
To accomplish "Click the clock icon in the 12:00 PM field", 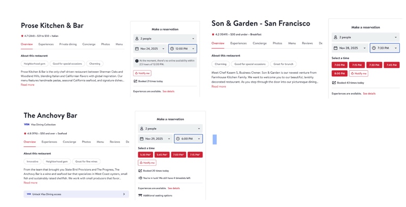I will 172,49.
